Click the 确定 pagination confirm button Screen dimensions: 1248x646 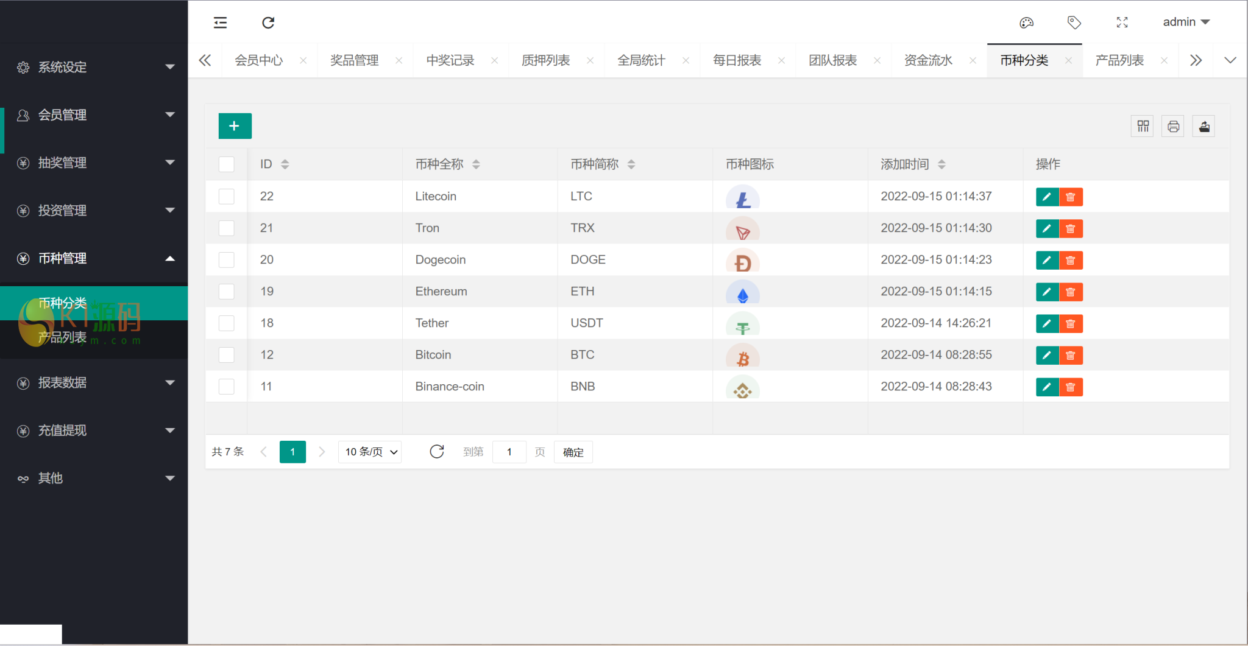[573, 452]
